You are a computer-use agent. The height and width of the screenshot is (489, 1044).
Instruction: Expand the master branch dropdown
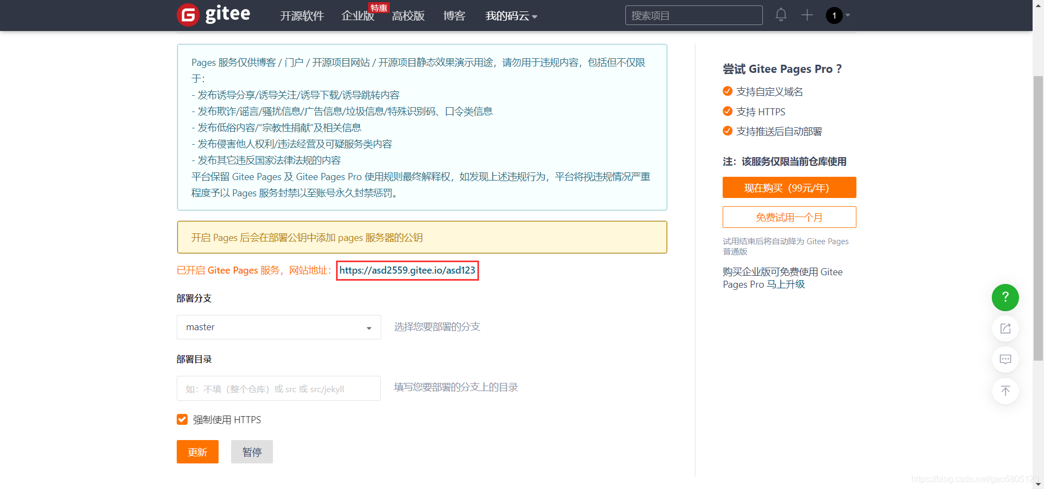coord(278,327)
